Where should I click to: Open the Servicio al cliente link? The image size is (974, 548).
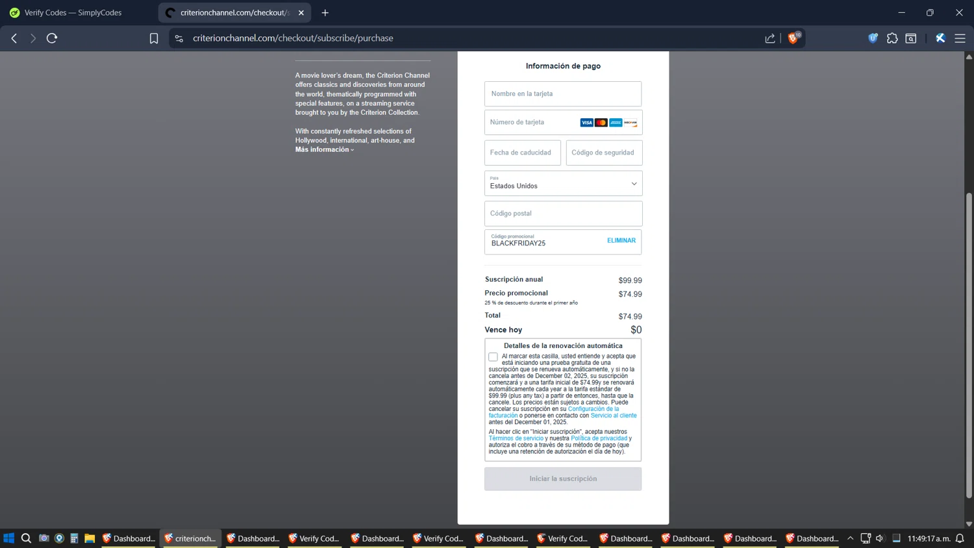point(614,416)
